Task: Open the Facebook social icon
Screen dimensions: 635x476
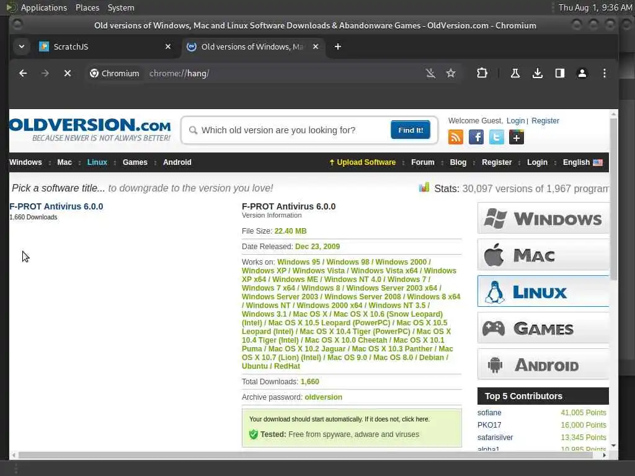Action: click(x=476, y=137)
